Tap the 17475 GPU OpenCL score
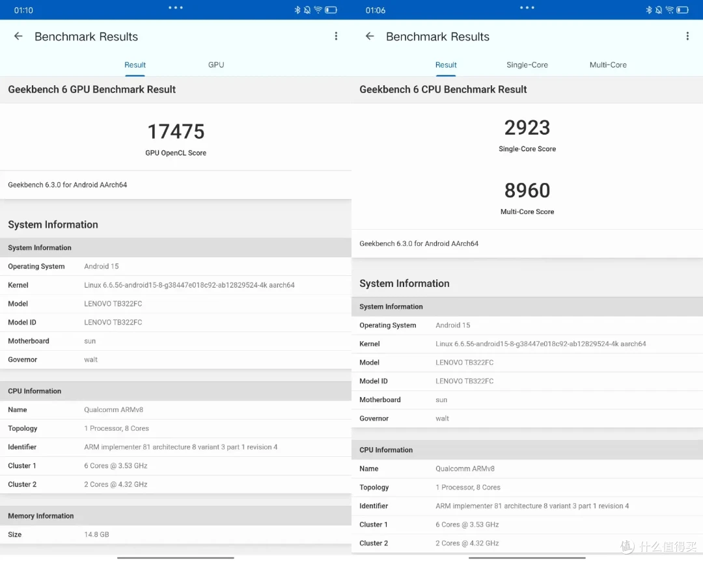Viewport: 703px width, 561px height. (176, 132)
